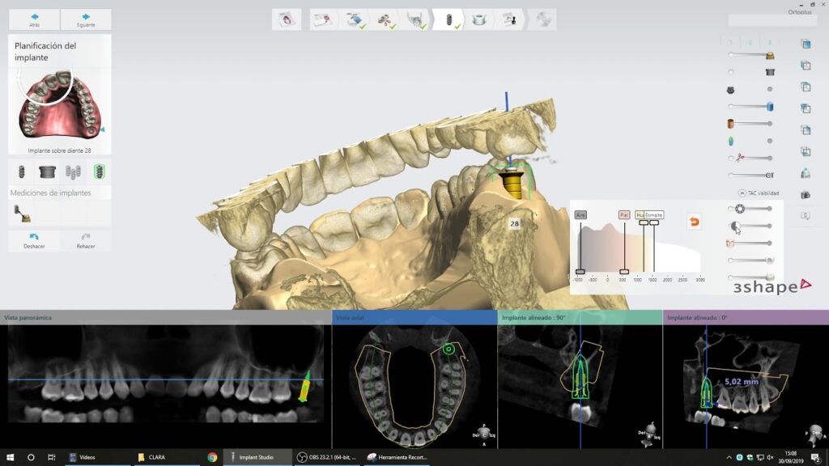829x466 pixels.
Task: Open the implant measurement tool icon
Action: [x=22, y=214]
